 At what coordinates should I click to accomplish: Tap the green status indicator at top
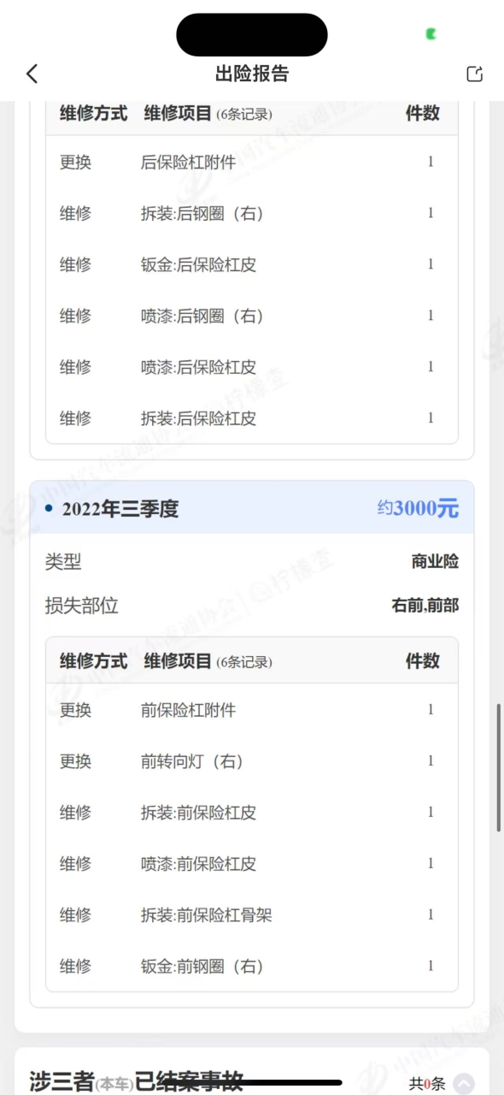(x=432, y=34)
